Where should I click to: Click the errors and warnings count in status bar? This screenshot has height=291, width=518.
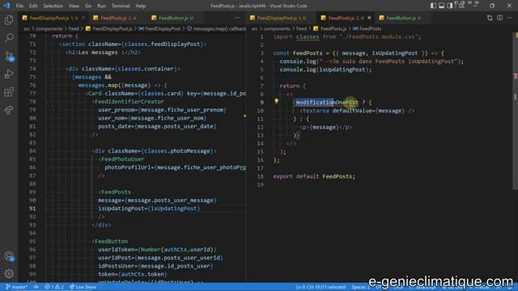(54, 287)
